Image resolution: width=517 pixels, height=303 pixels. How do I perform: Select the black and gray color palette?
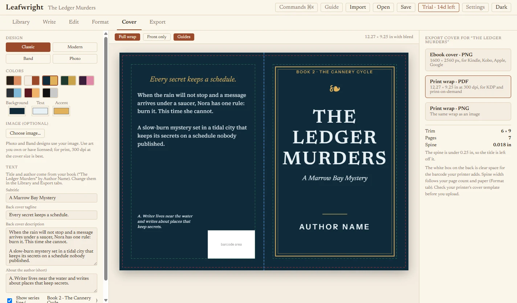(50, 93)
